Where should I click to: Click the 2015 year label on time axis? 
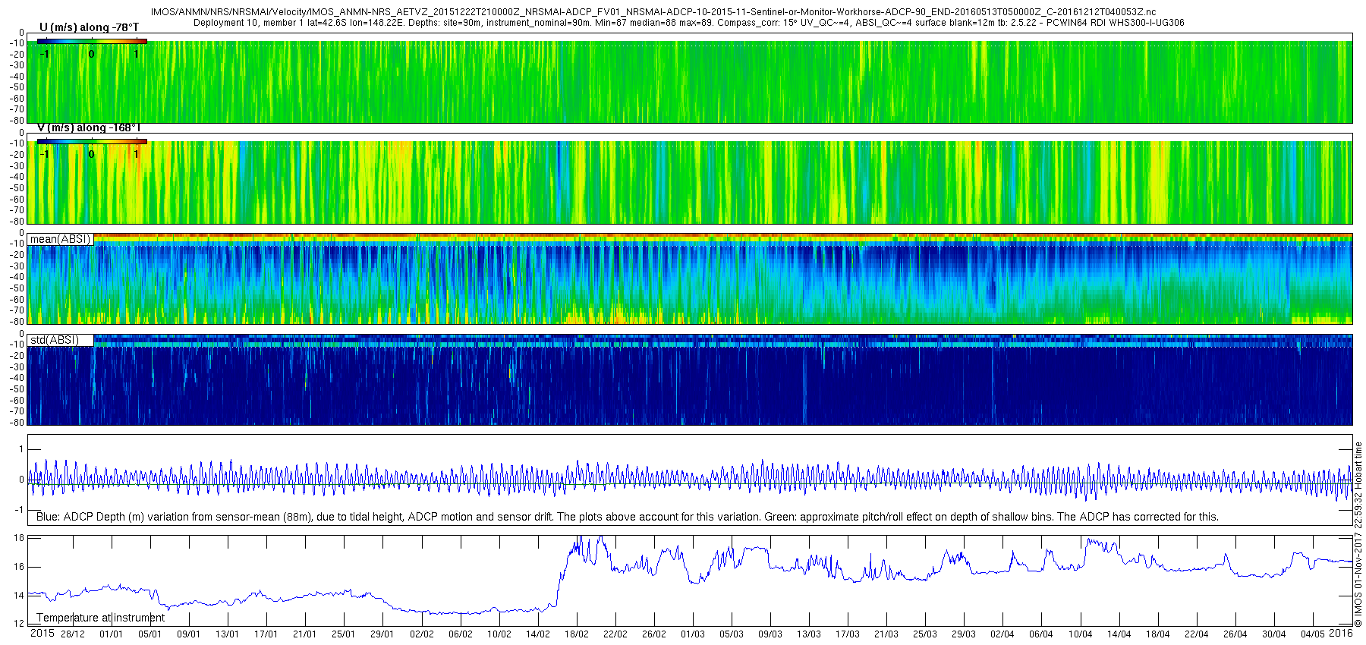pos(42,633)
